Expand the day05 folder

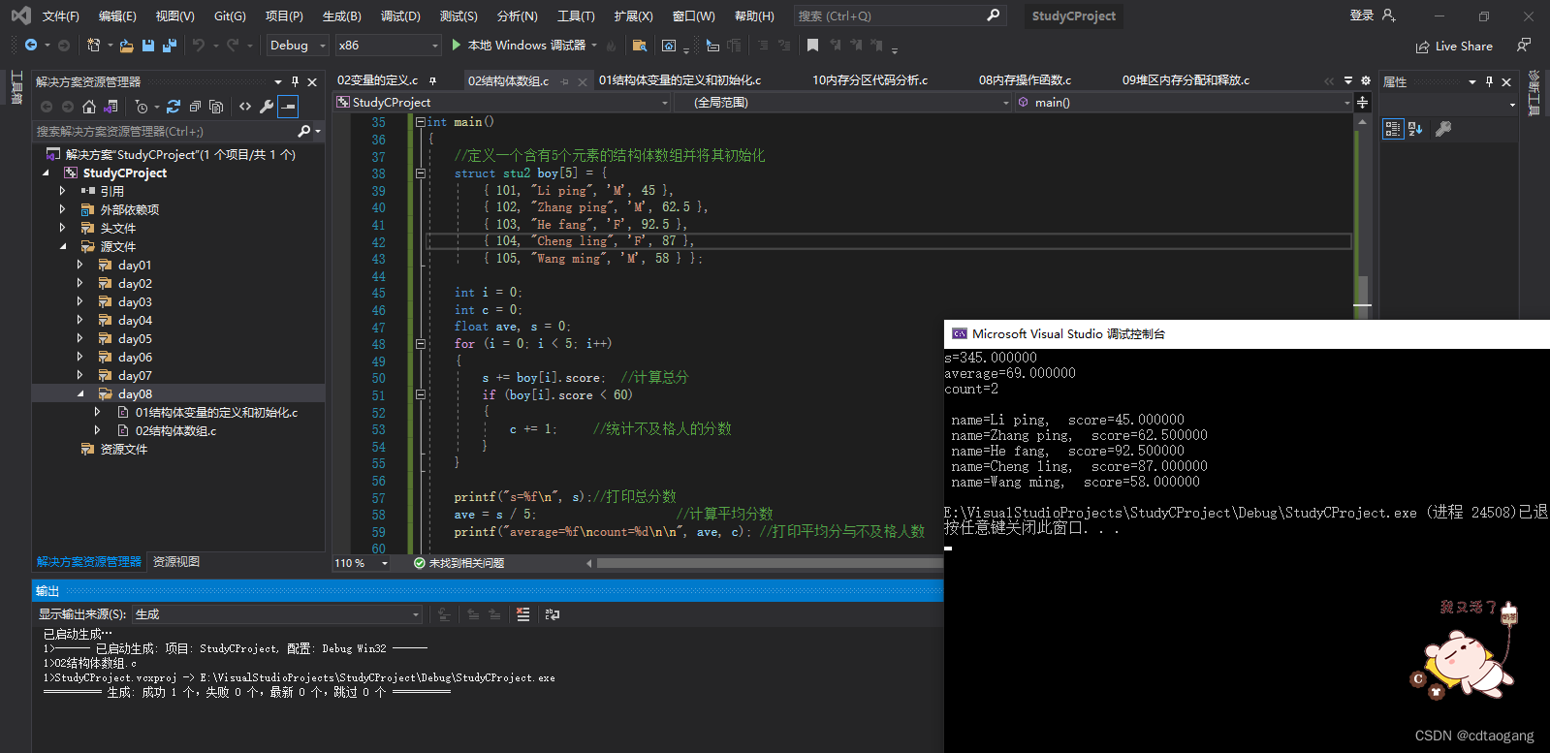pyautogui.click(x=79, y=339)
